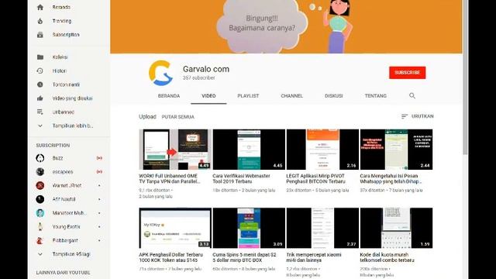The width and height of the screenshot is (496, 279).
Task: Open Kode dial kuota murah telkomsel title
Action: click(x=387, y=257)
